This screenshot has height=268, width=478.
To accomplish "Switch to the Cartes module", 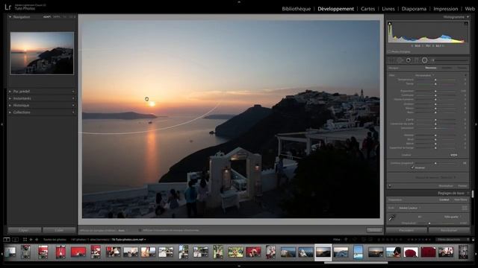I will click(367, 9).
